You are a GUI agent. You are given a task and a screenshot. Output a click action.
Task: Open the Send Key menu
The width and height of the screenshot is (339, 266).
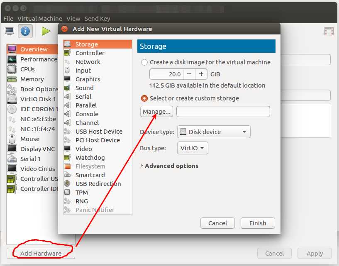tap(97, 19)
